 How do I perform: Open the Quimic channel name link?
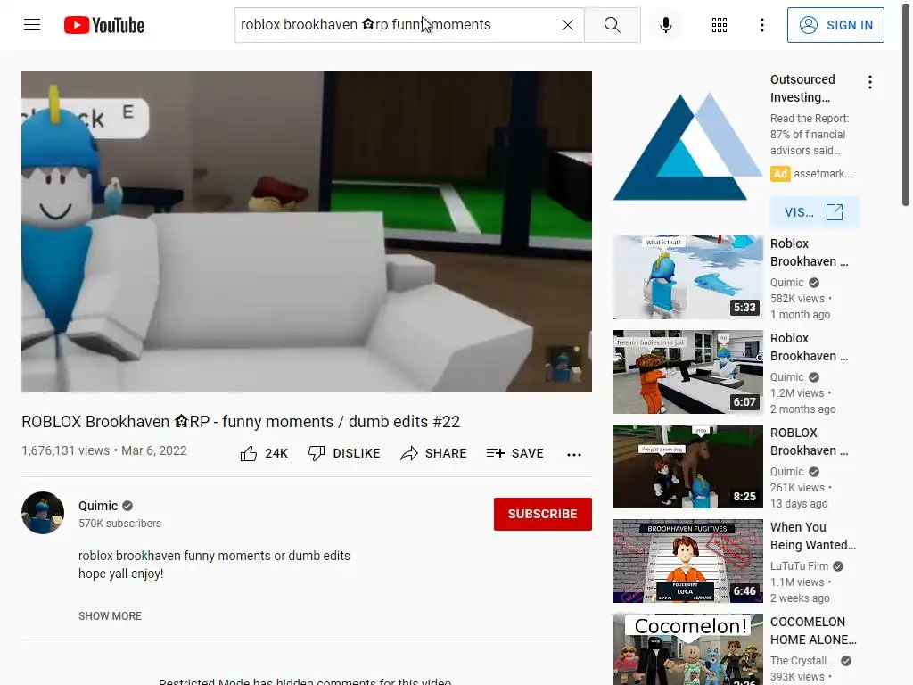[98, 506]
